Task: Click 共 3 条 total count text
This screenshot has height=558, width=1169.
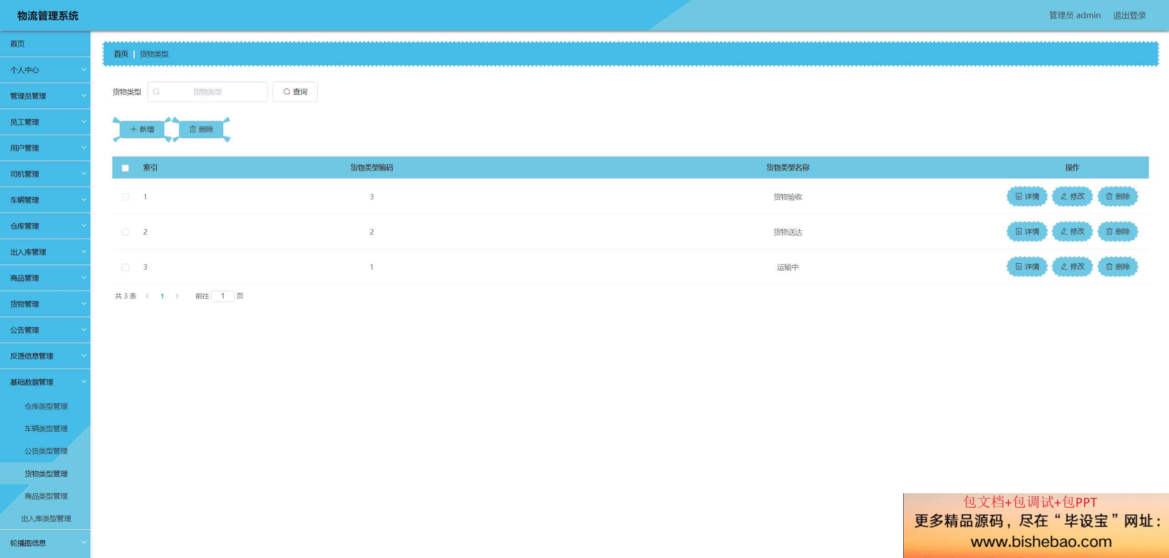Action: pos(126,296)
